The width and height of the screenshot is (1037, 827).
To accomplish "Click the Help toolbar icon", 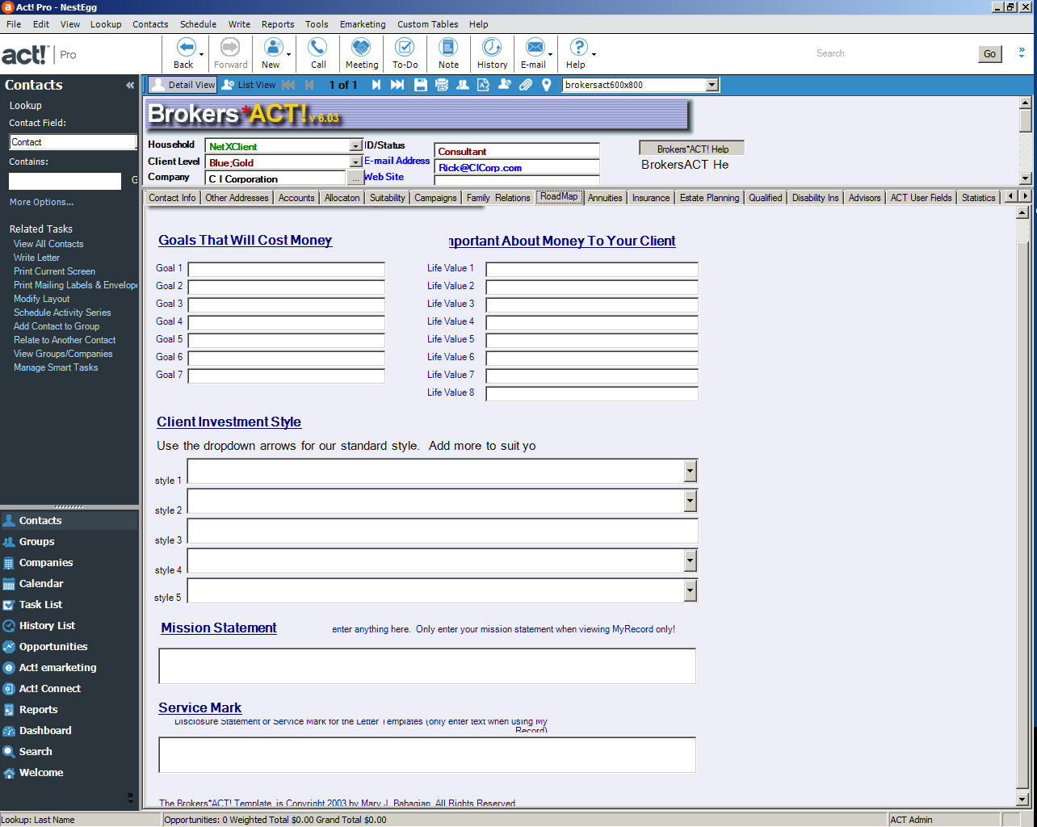I will [577, 48].
